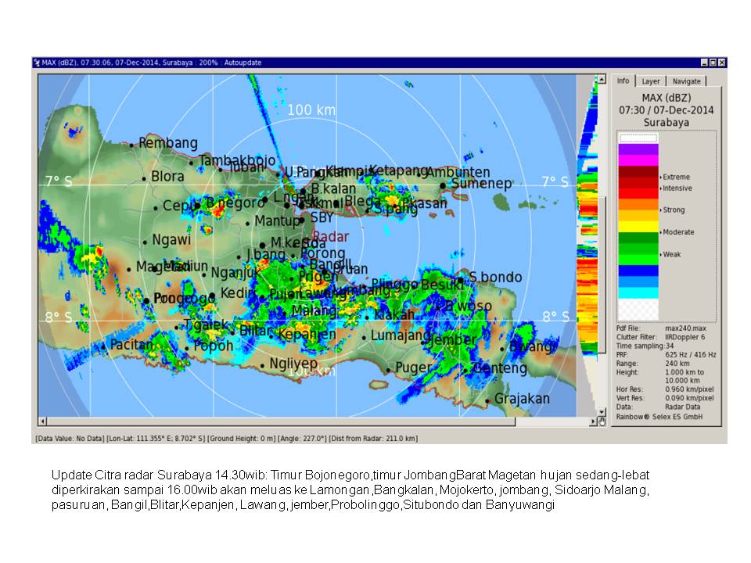Minimize the radar viewer window
The height and width of the screenshot is (563, 751).
pyautogui.click(x=704, y=63)
